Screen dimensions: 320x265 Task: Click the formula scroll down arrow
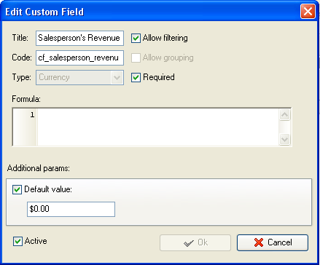coord(284,139)
